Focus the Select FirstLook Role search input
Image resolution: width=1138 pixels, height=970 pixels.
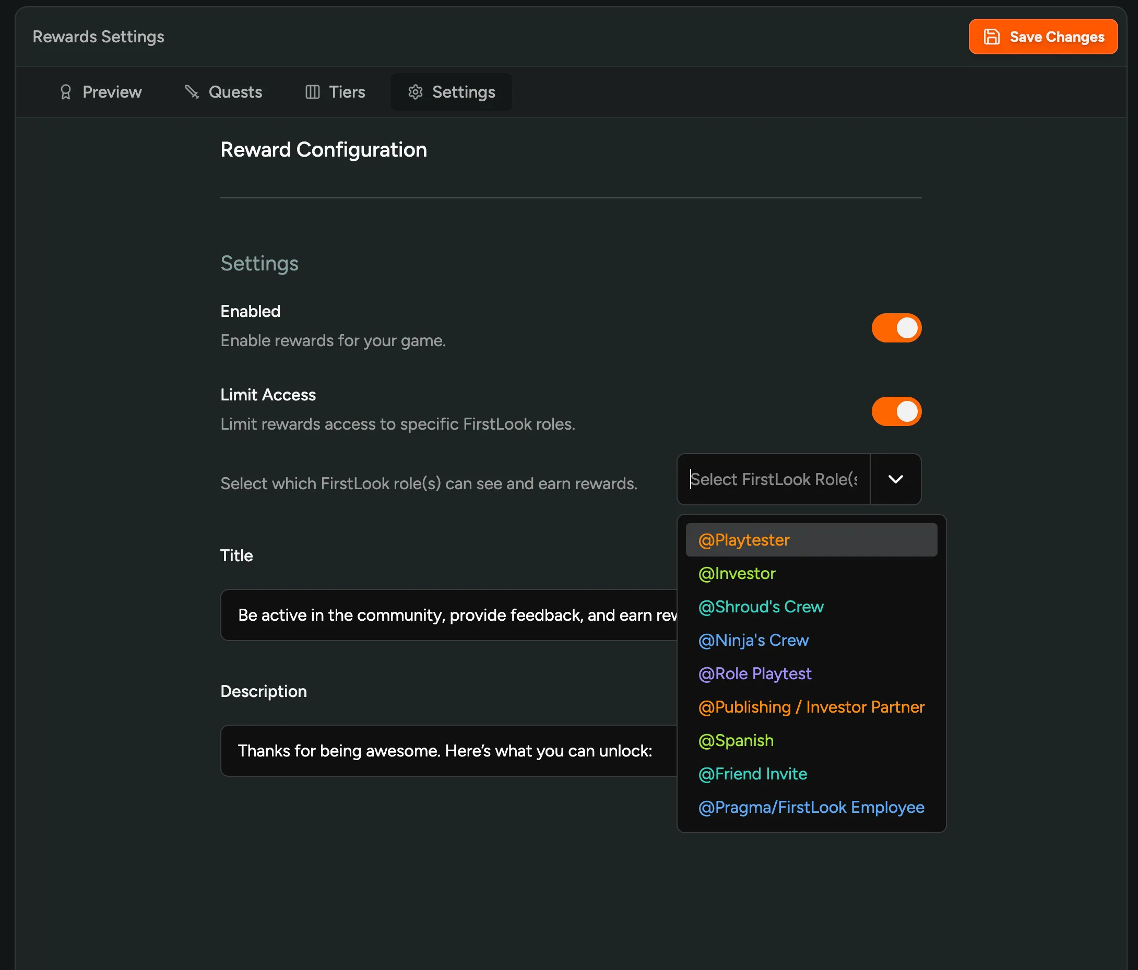click(773, 479)
